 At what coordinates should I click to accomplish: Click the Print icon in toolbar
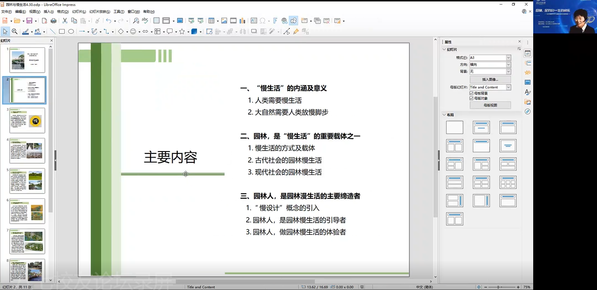click(53, 21)
